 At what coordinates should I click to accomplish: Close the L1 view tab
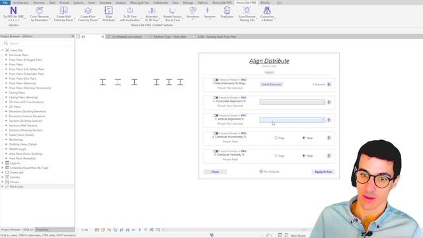(102, 37)
